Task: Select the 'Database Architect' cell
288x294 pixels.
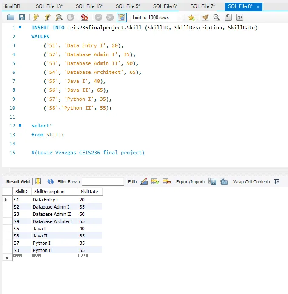Action: point(54,221)
